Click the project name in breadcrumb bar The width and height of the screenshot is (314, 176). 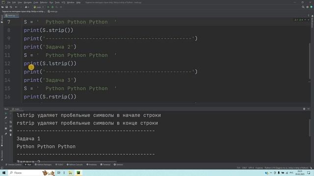(x=24, y=11)
